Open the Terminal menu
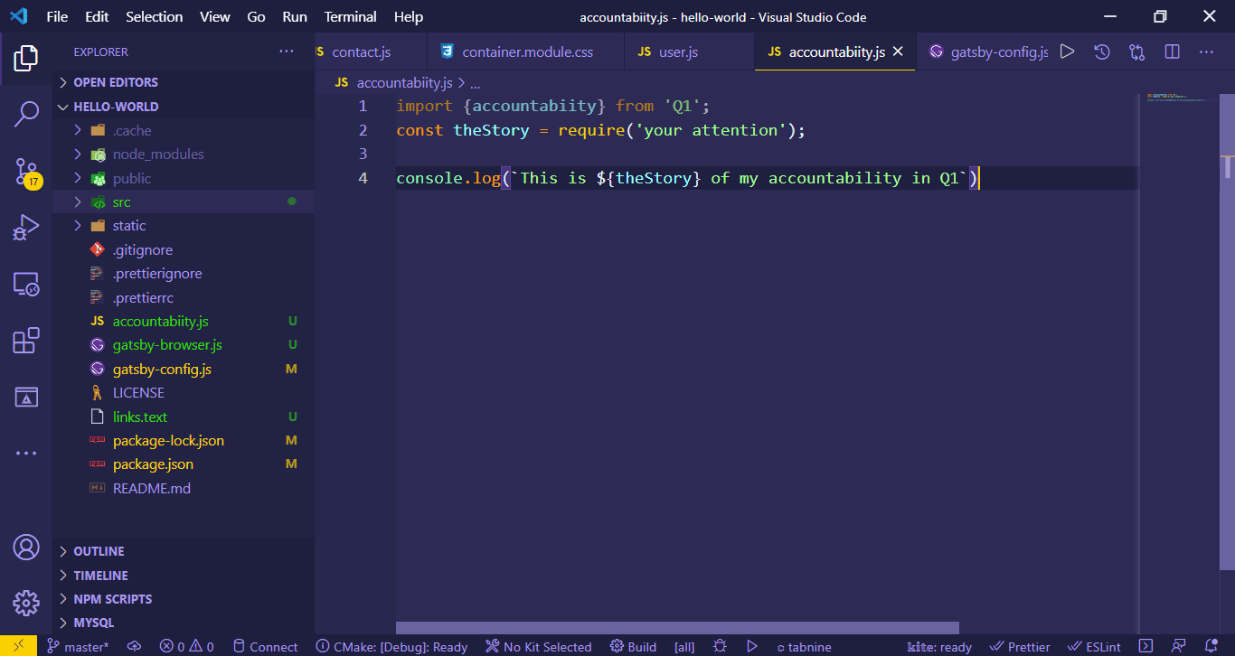This screenshot has height=656, width=1235. pos(350,17)
